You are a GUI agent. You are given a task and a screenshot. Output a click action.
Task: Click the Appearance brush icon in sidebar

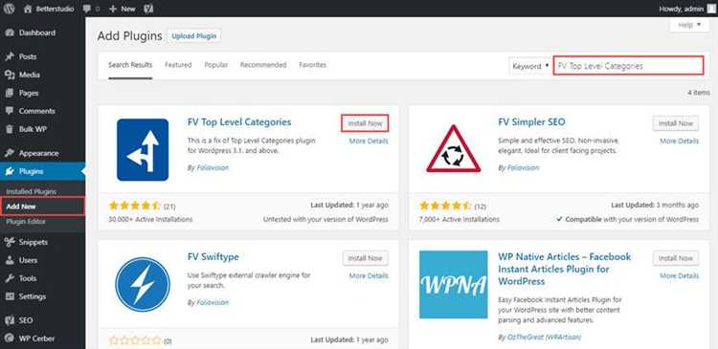tap(10, 153)
